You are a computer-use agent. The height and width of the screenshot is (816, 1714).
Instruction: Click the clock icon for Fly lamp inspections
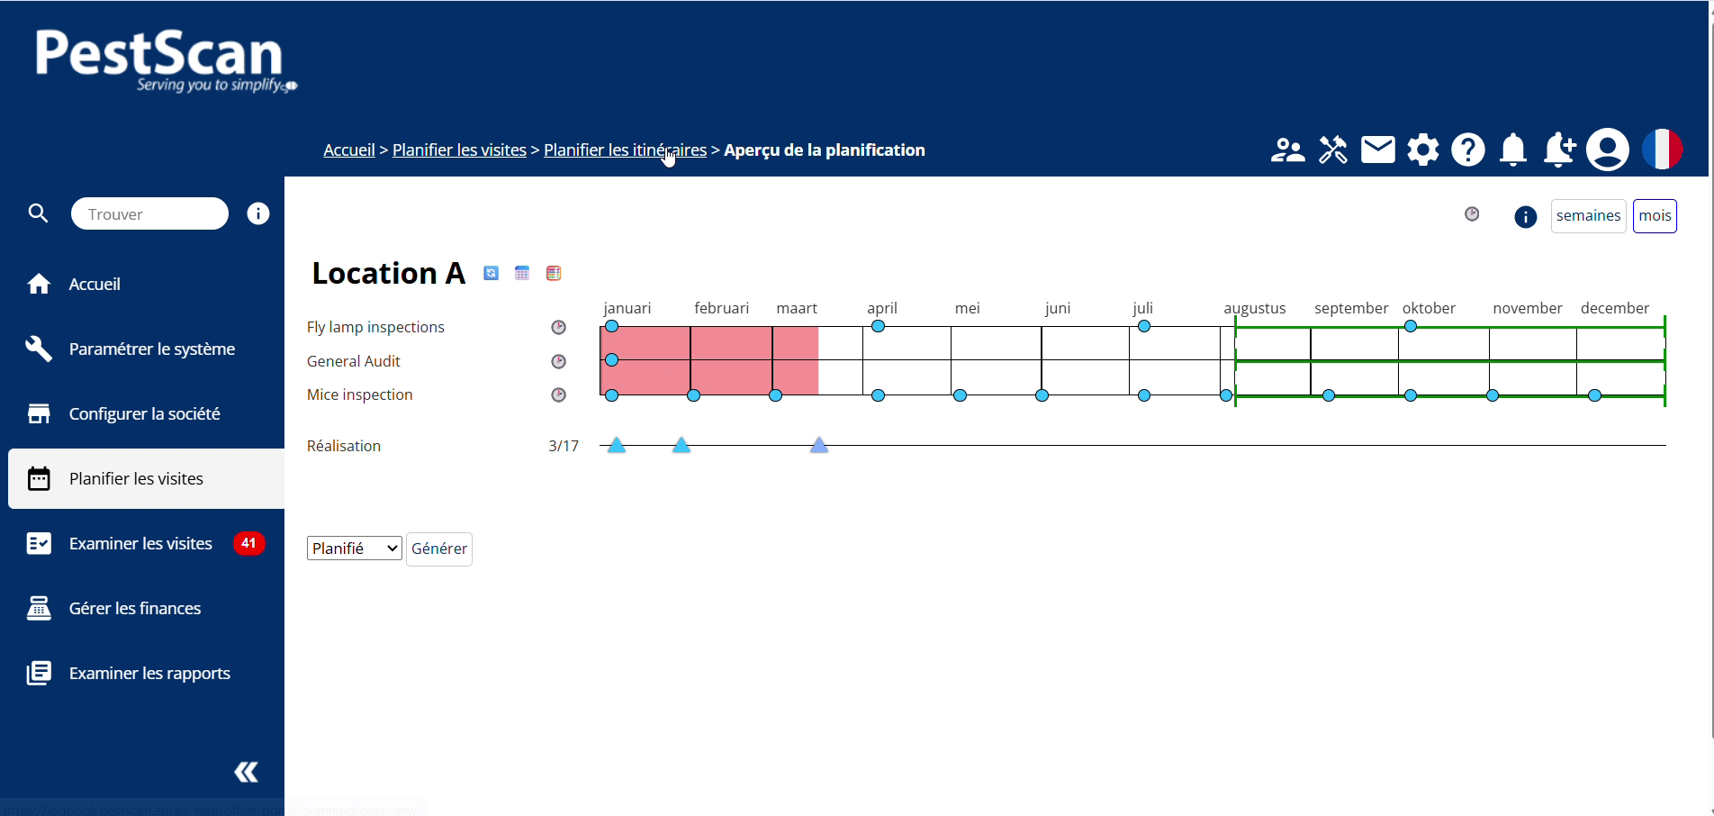click(559, 327)
